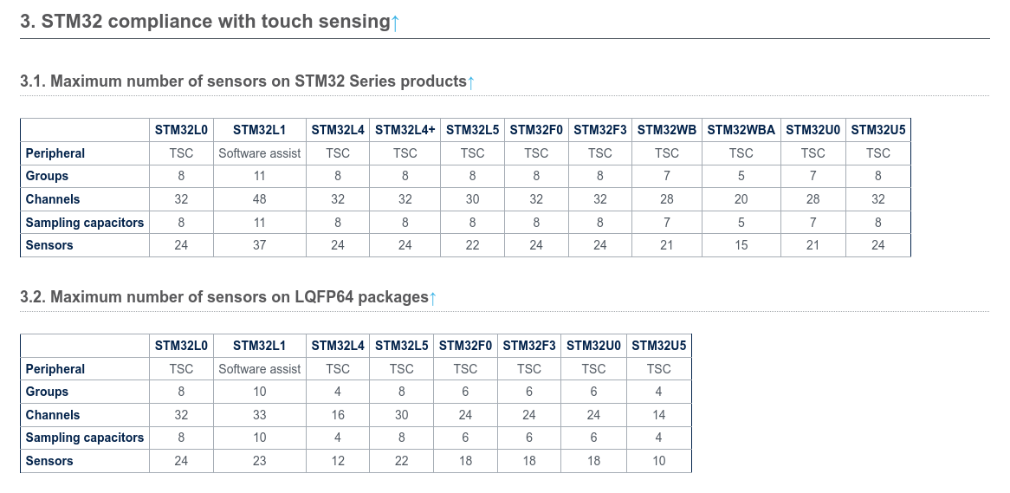Click the up arrow beside the section 3.1 heading

click(x=471, y=82)
